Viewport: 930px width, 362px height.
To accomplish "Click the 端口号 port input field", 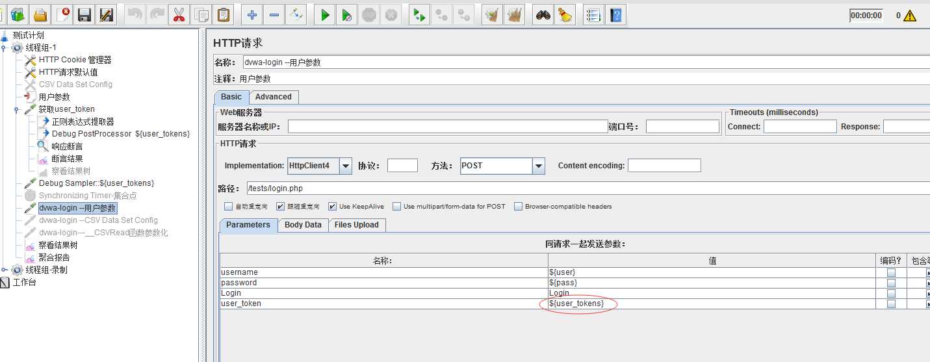I will tap(682, 127).
